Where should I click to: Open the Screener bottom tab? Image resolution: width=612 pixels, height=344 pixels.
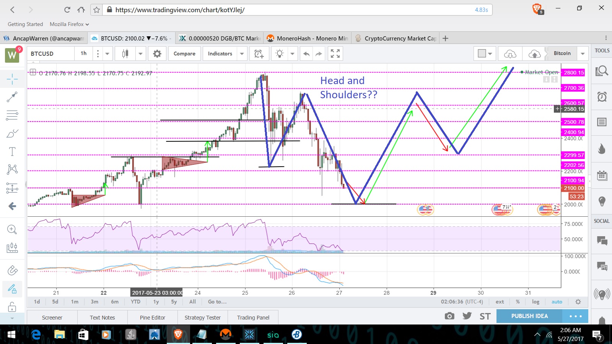pos(52,318)
